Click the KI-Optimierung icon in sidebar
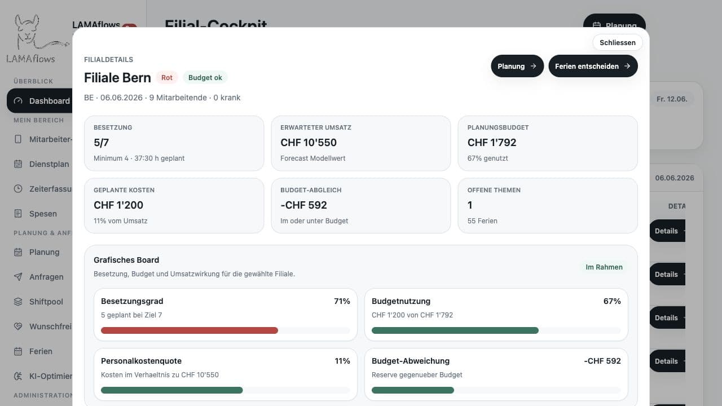 coord(18,376)
